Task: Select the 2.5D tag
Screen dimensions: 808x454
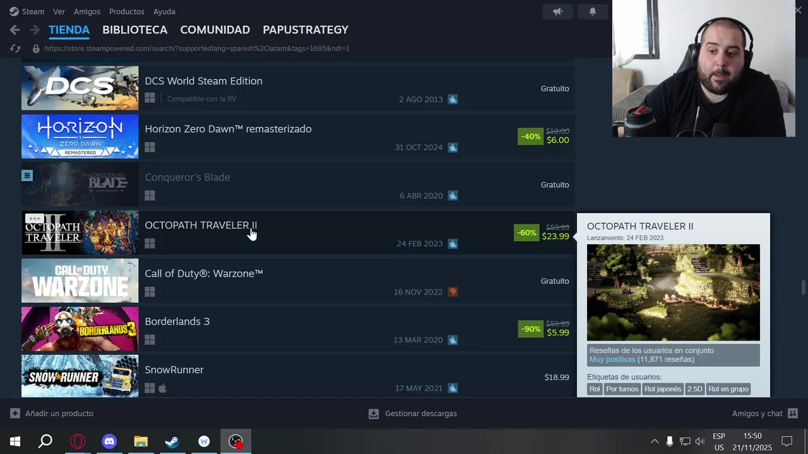Action: 694,389
